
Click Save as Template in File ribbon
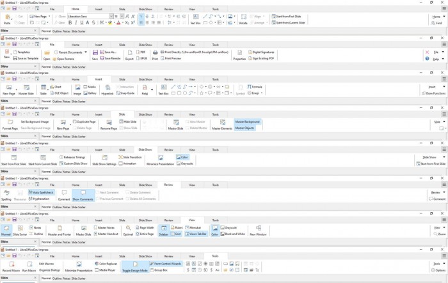click(26, 59)
